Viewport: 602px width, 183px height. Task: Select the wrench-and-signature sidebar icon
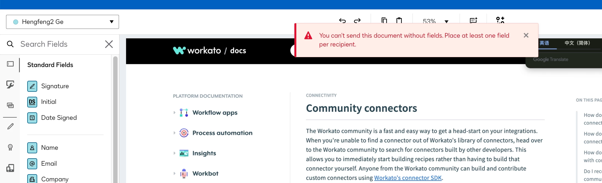tap(10, 84)
